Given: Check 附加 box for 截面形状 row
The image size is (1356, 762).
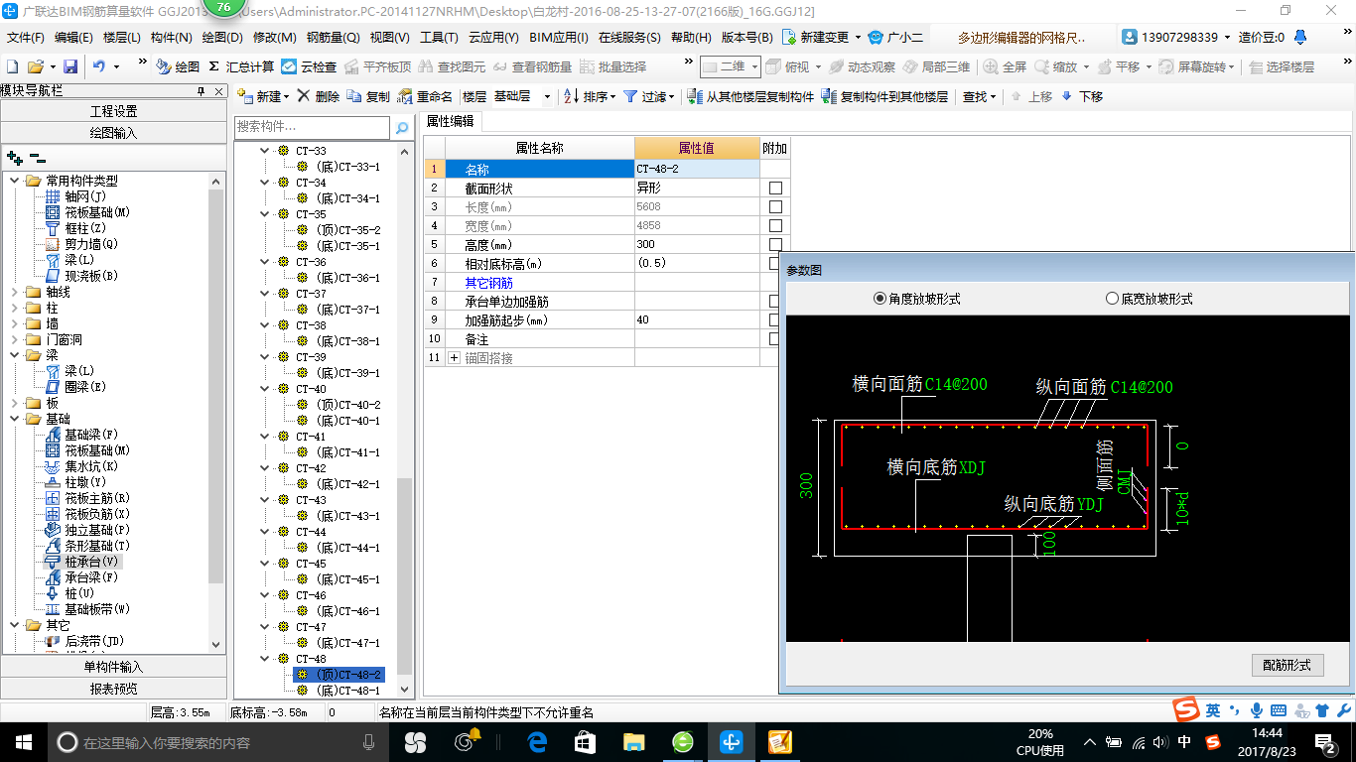Looking at the screenshot, I should click(x=775, y=188).
